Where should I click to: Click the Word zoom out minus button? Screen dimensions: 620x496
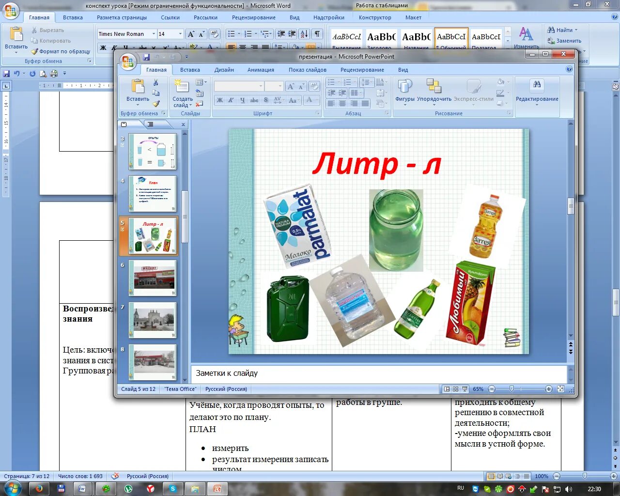tap(557, 476)
